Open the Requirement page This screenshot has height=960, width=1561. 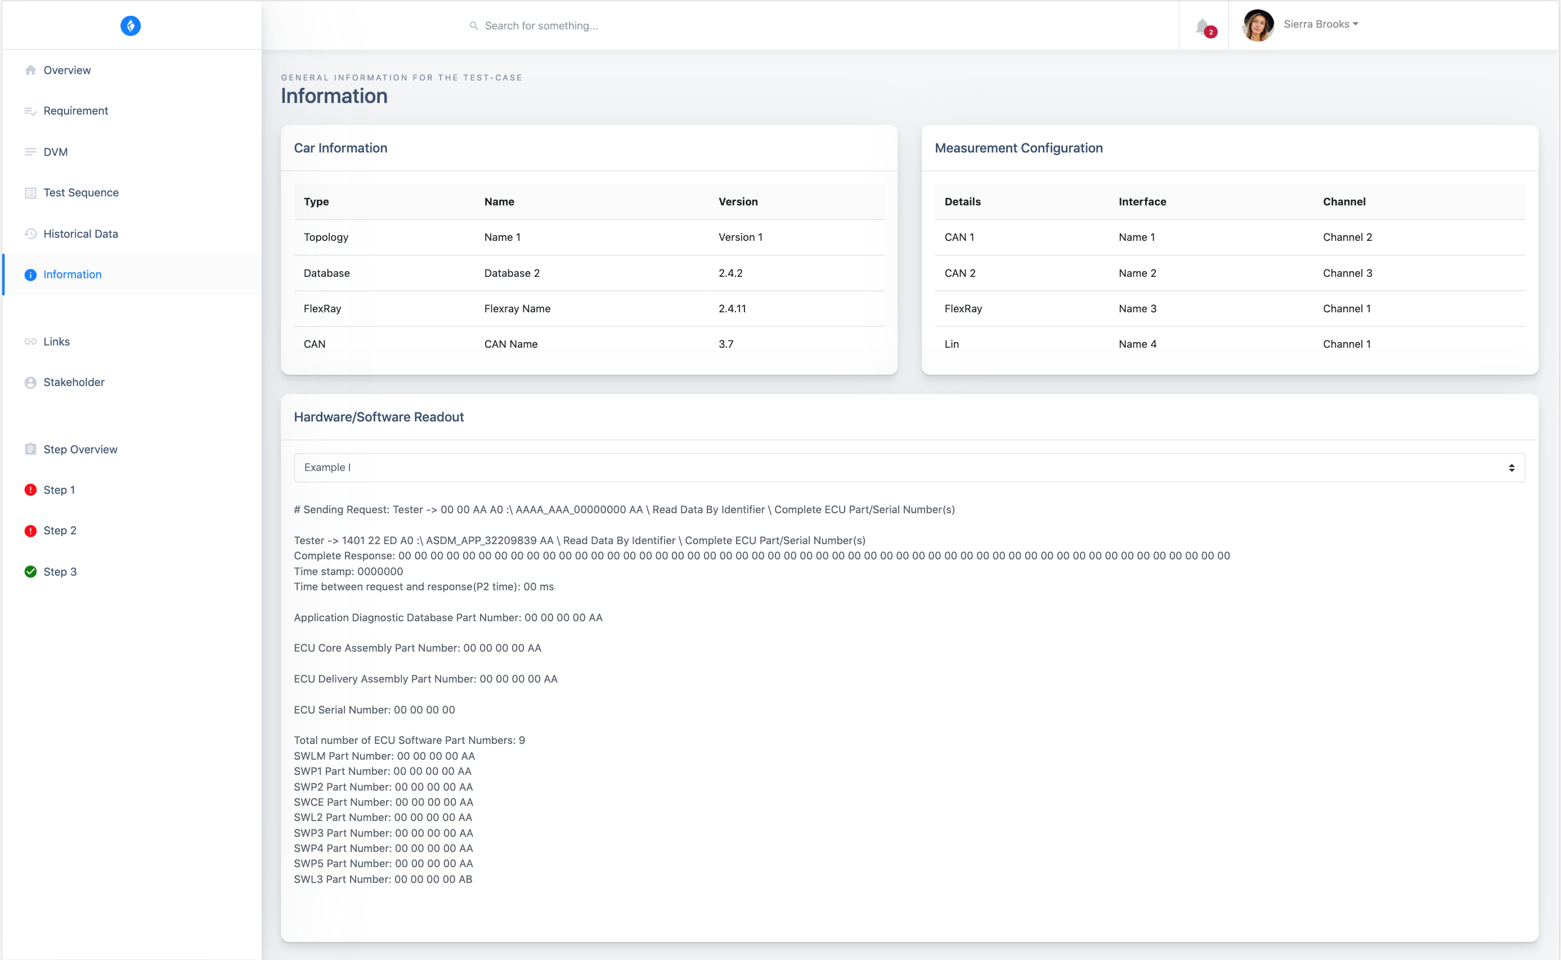tap(75, 110)
